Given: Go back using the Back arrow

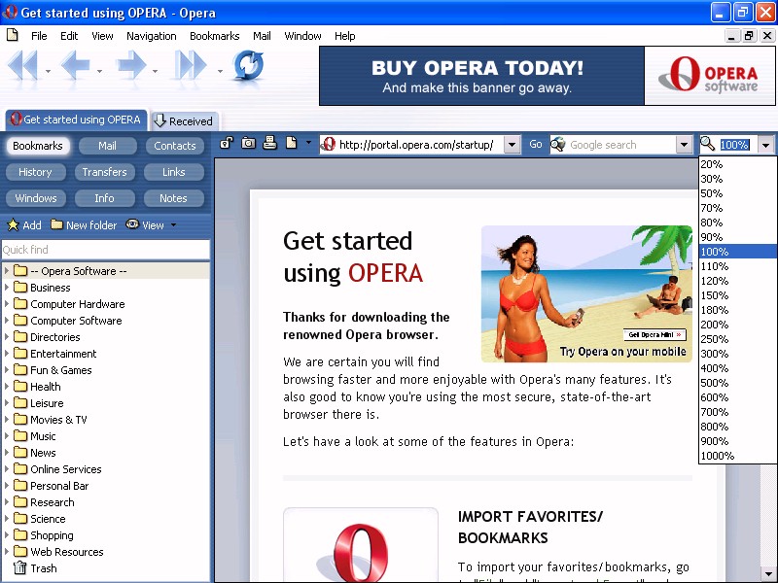Looking at the screenshot, I should click(x=76, y=65).
